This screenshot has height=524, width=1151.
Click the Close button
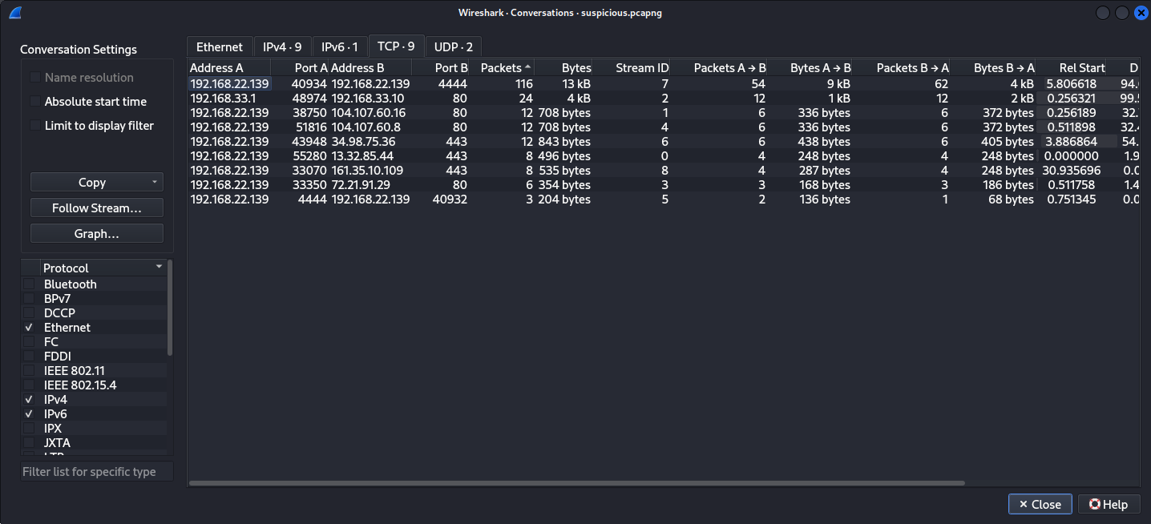pyautogui.click(x=1040, y=504)
